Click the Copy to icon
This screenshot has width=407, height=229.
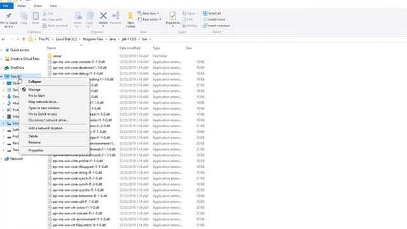[90, 16]
